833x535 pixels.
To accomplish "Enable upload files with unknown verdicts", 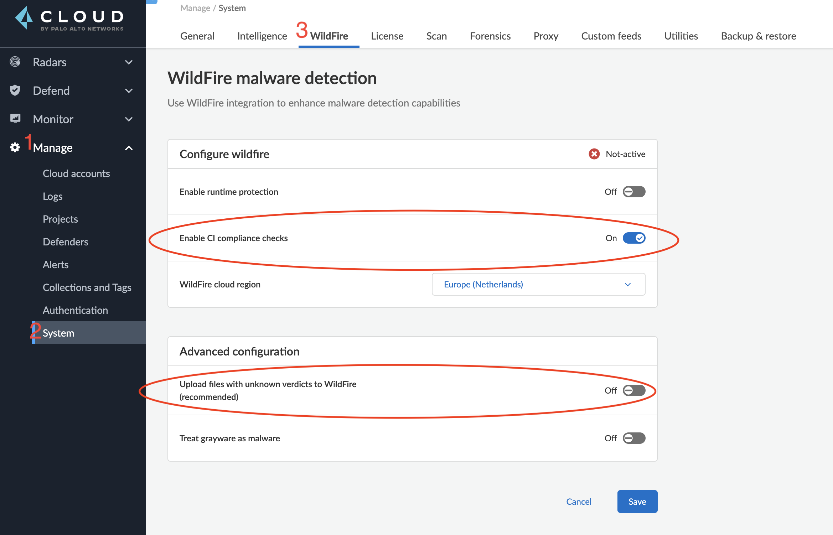I will 634,390.
